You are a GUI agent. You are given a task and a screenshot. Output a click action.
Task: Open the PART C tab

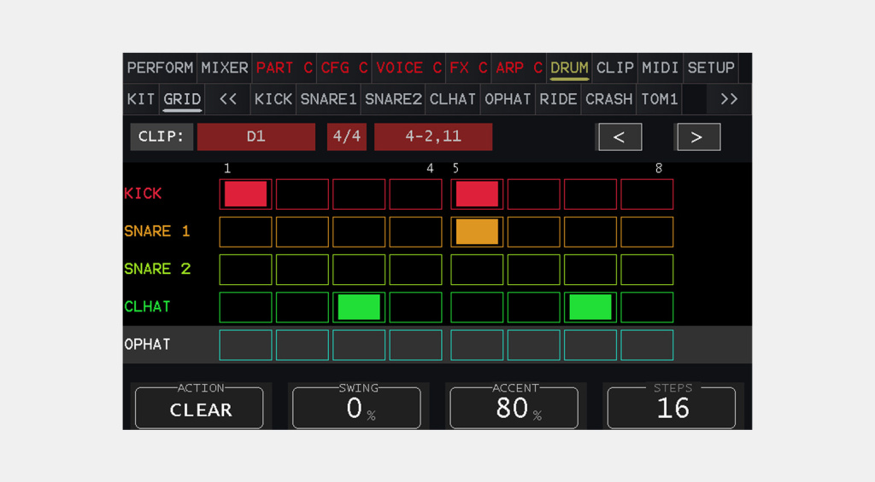pos(284,68)
